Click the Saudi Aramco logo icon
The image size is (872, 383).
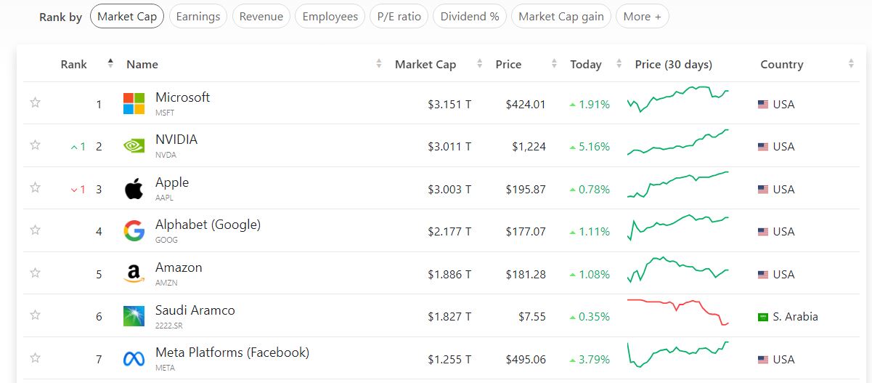134,316
